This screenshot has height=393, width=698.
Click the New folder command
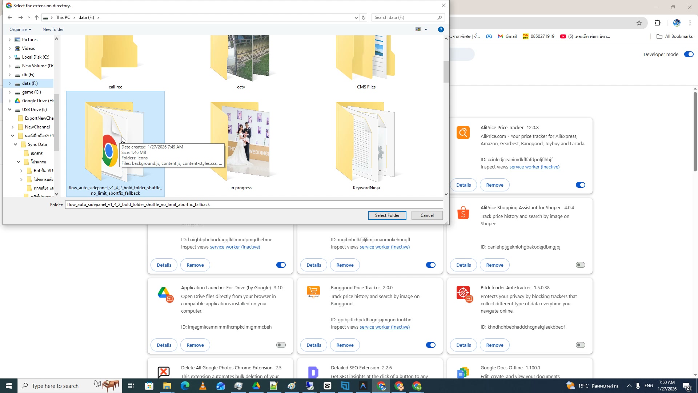pos(53,29)
